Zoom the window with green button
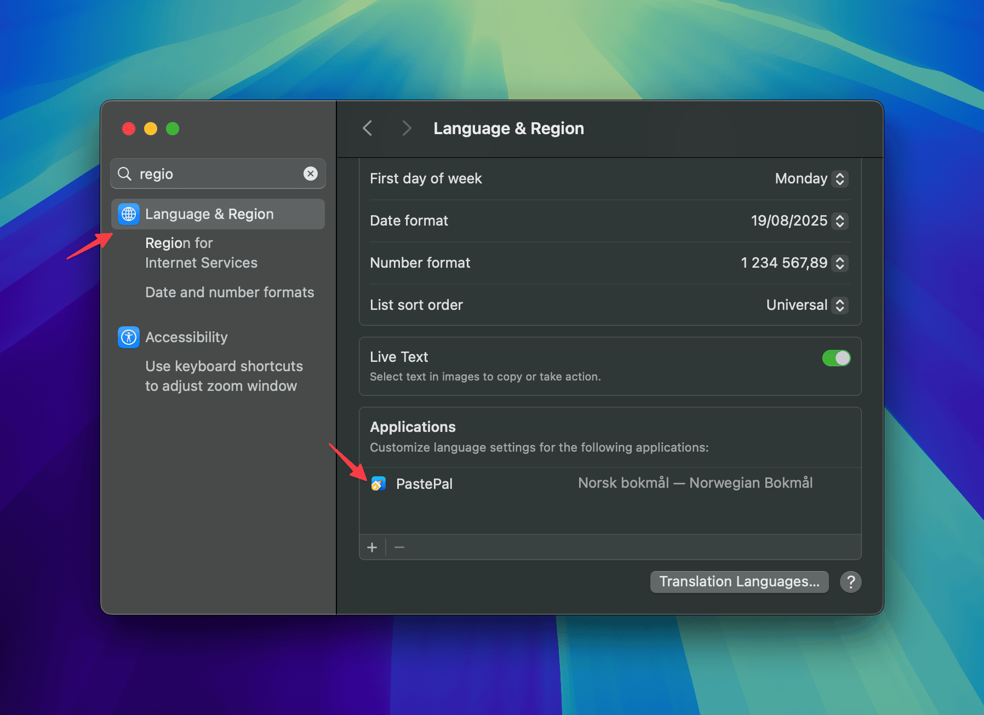Image resolution: width=984 pixels, height=715 pixels. click(x=173, y=129)
